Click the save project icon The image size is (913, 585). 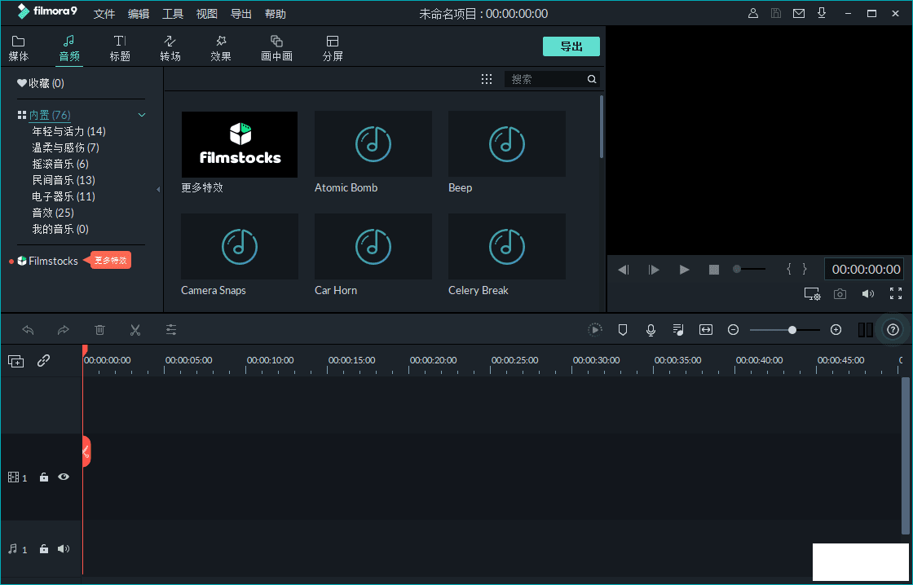coord(775,13)
